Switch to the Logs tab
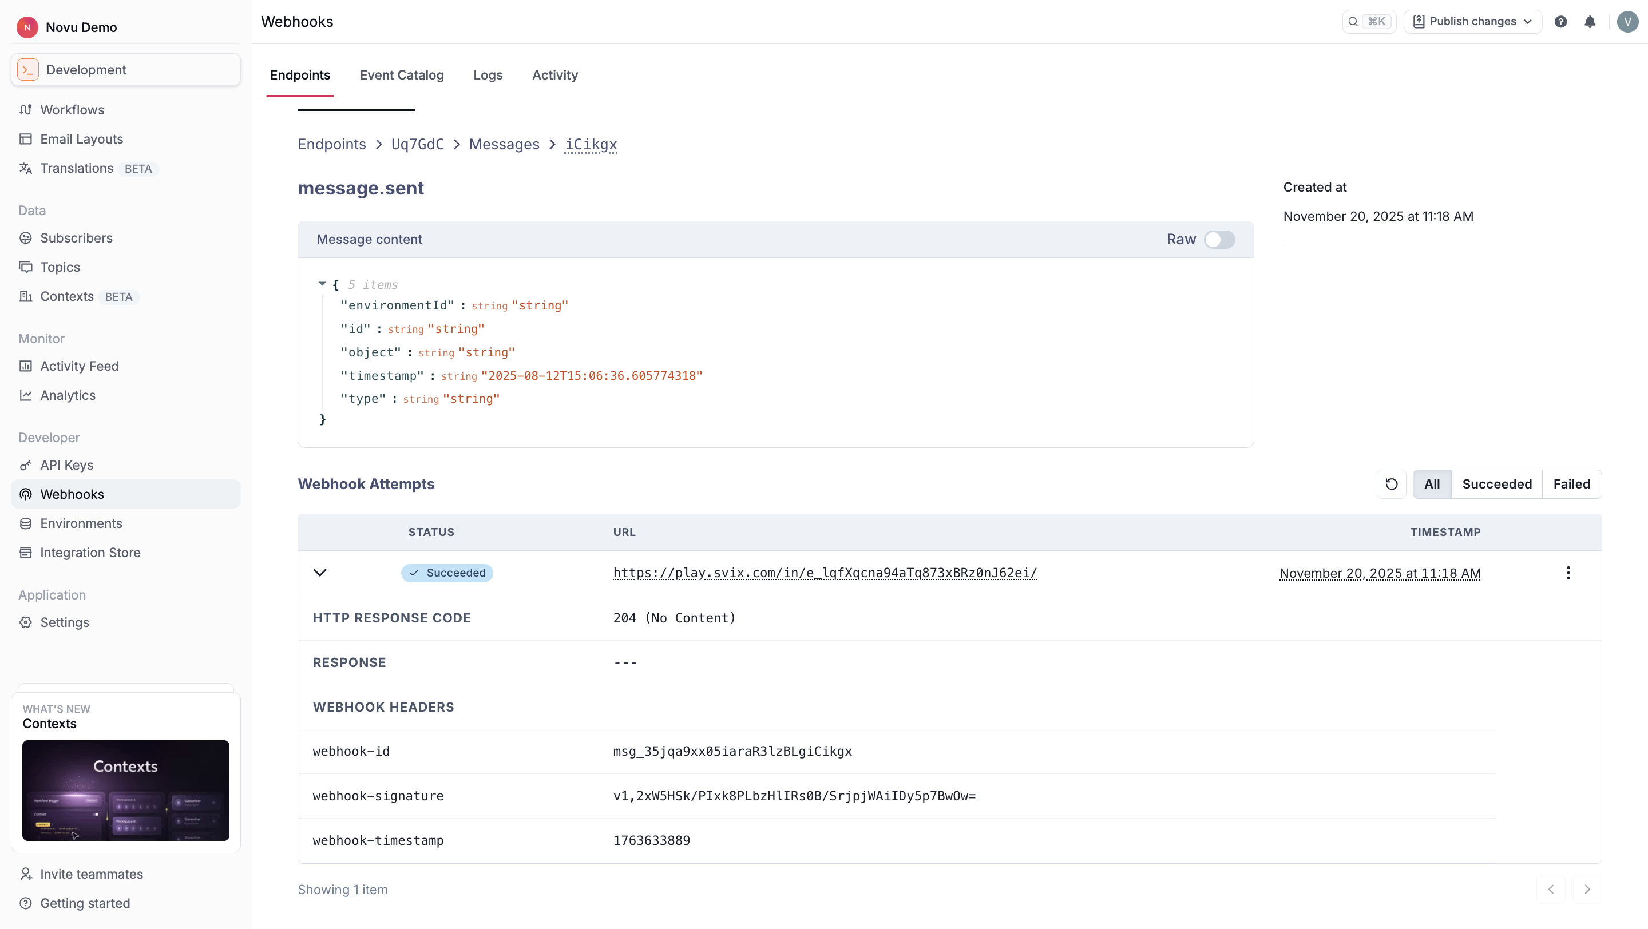The height and width of the screenshot is (929, 1648). click(x=488, y=75)
